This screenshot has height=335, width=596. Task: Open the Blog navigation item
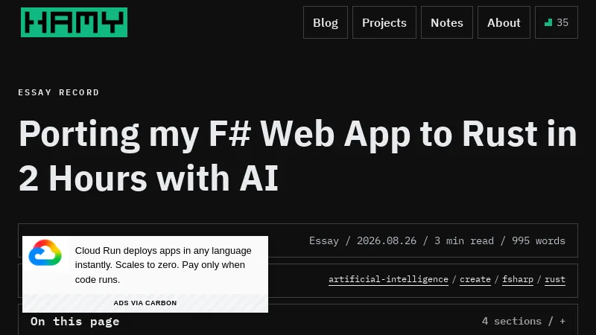pyautogui.click(x=326, y=22)
